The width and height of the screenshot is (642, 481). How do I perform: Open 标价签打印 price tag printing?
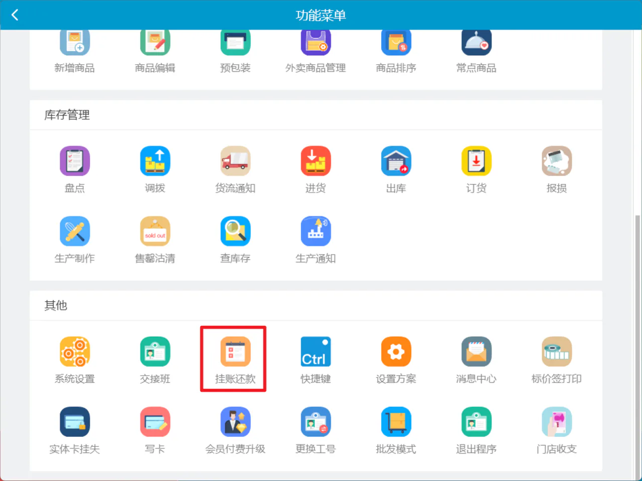(556, 360)
